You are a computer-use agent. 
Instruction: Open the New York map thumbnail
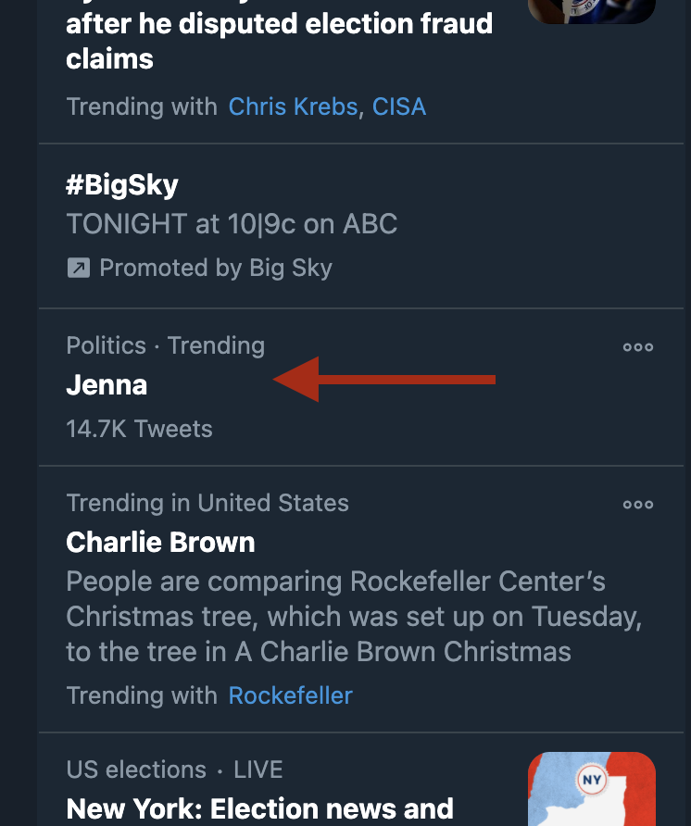591,789
